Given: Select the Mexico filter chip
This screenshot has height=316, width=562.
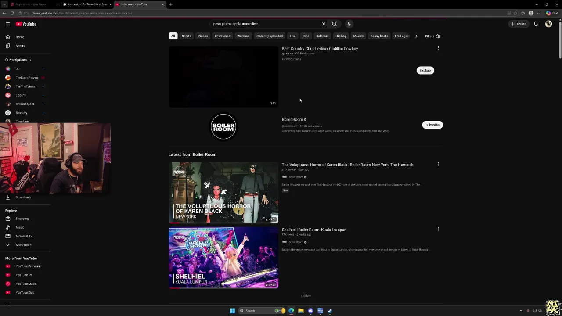Looking at the screenshot, I should [359, 36].
